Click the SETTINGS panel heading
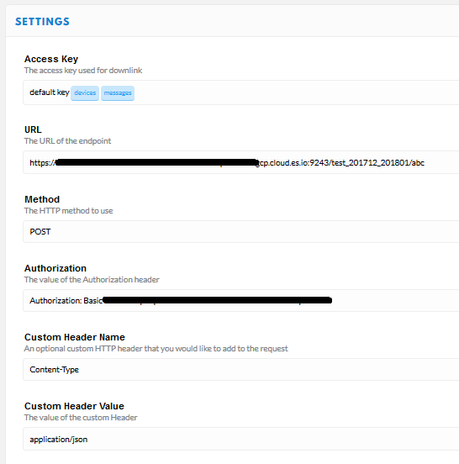 point(42,22)
